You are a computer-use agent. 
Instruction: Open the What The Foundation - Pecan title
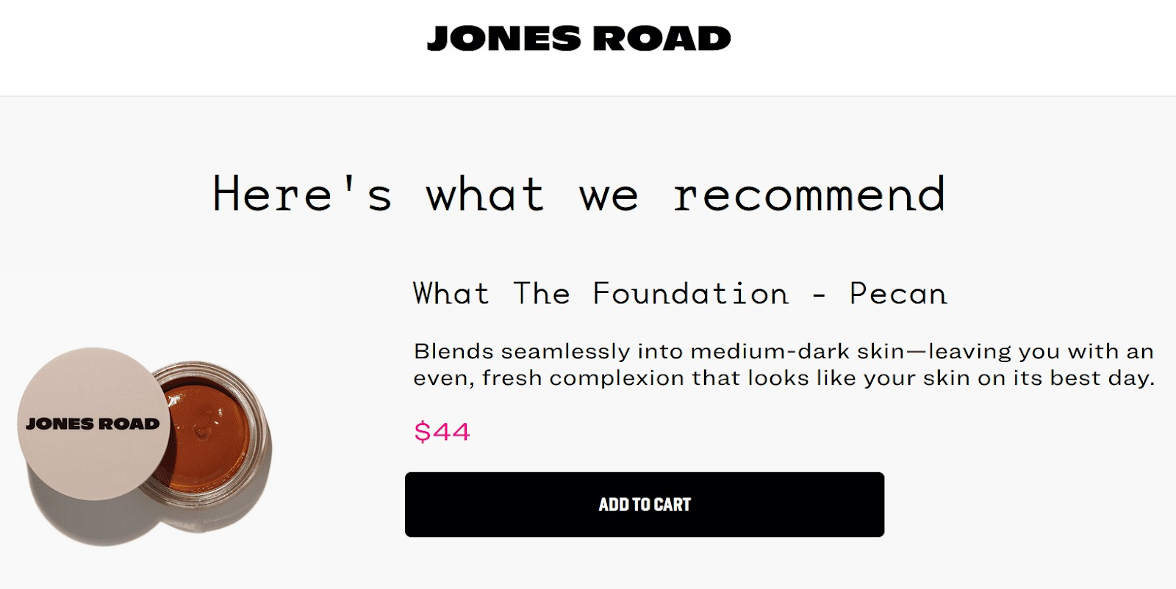(x=680, y=293)
